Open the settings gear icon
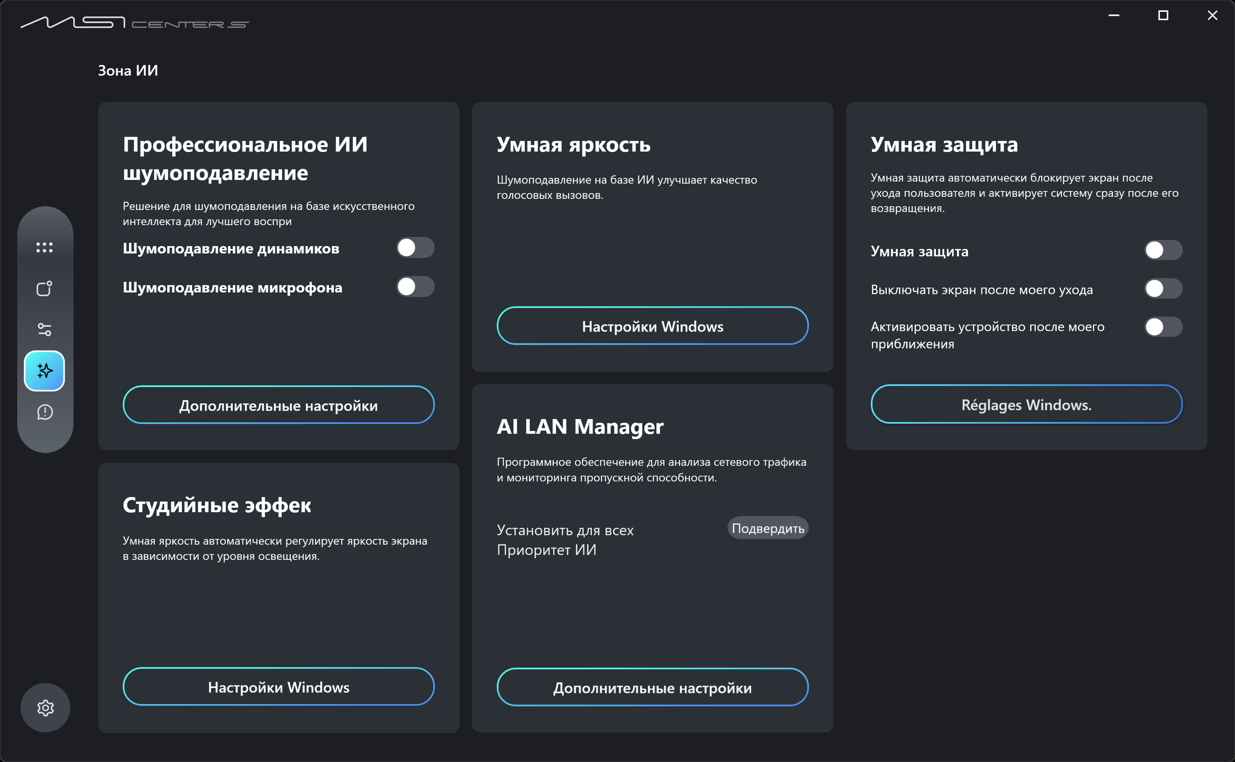 [45, 708]
